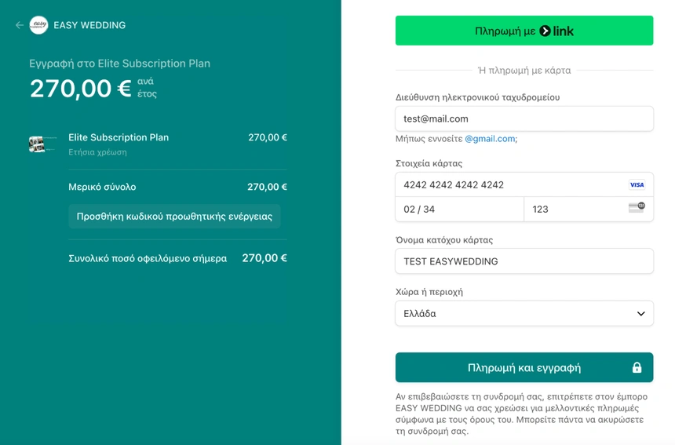Add promo code via Προσθήκη κωδικού button
The height and width of the screenshot is (445, 675).
(174, 217)
